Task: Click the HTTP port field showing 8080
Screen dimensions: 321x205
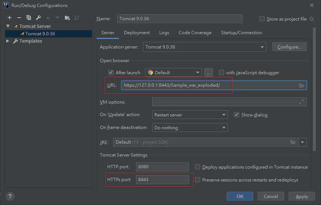Action: pyautogui.click(x=162, y=167)
